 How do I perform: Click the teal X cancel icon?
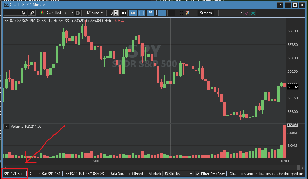pos(253,13)
